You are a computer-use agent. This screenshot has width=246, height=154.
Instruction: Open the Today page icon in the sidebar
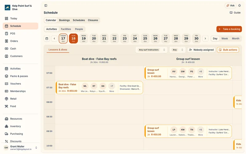tap(6, 18)
